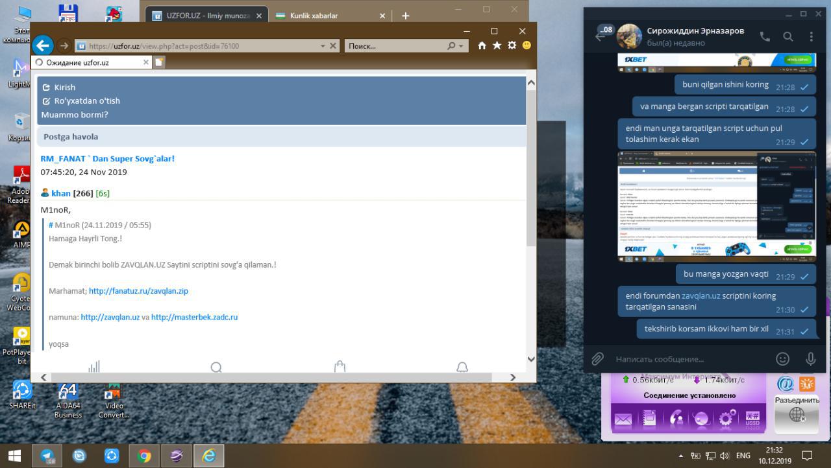This screenshot has width=831, height=468.
Task: Open modem USSD panel
Action: (752, 419)
